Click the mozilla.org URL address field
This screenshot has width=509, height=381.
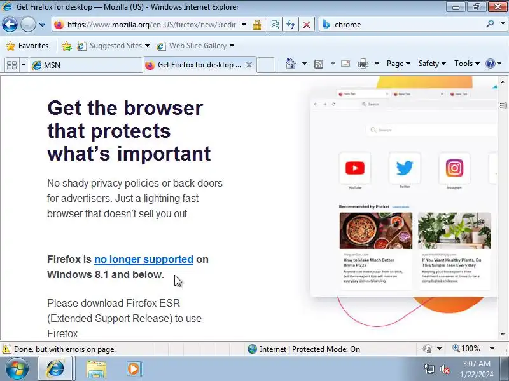[151, 25]
